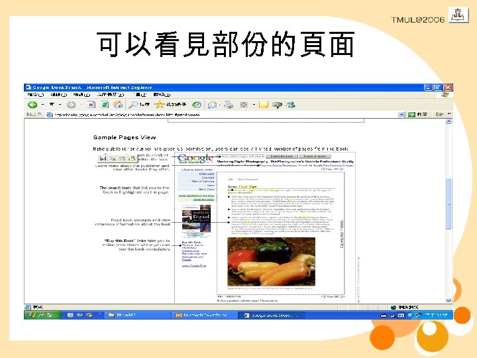The height and width of the screenshot is (358, 477).
Task: Click the taskbar clock
Action: coord(436,315)
